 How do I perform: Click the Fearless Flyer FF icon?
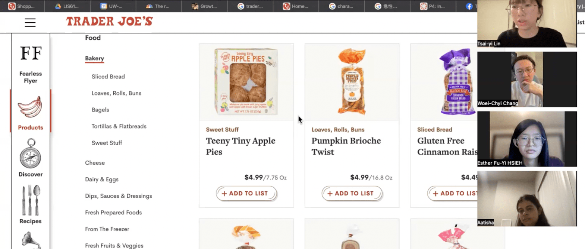31,54
